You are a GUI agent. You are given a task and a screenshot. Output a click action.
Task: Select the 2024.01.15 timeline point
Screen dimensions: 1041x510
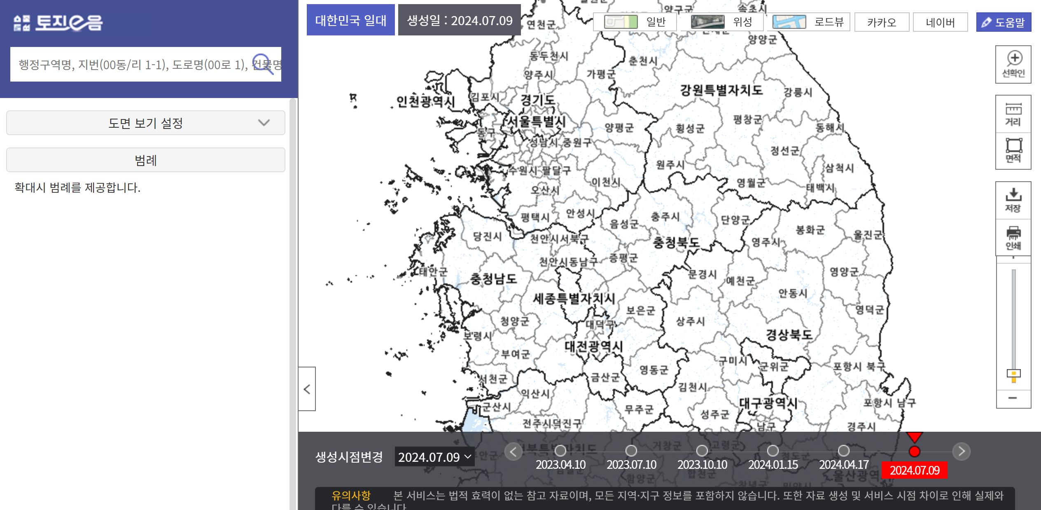click(773, 451)
